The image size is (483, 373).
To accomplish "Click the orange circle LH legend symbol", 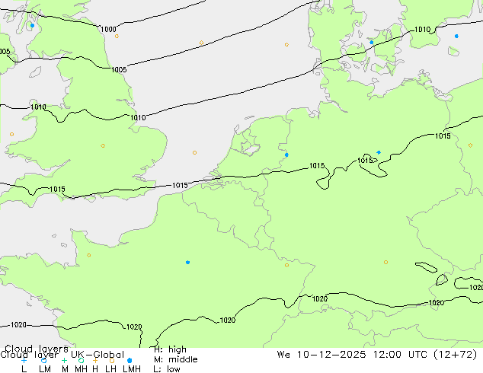I will [112, 360].
